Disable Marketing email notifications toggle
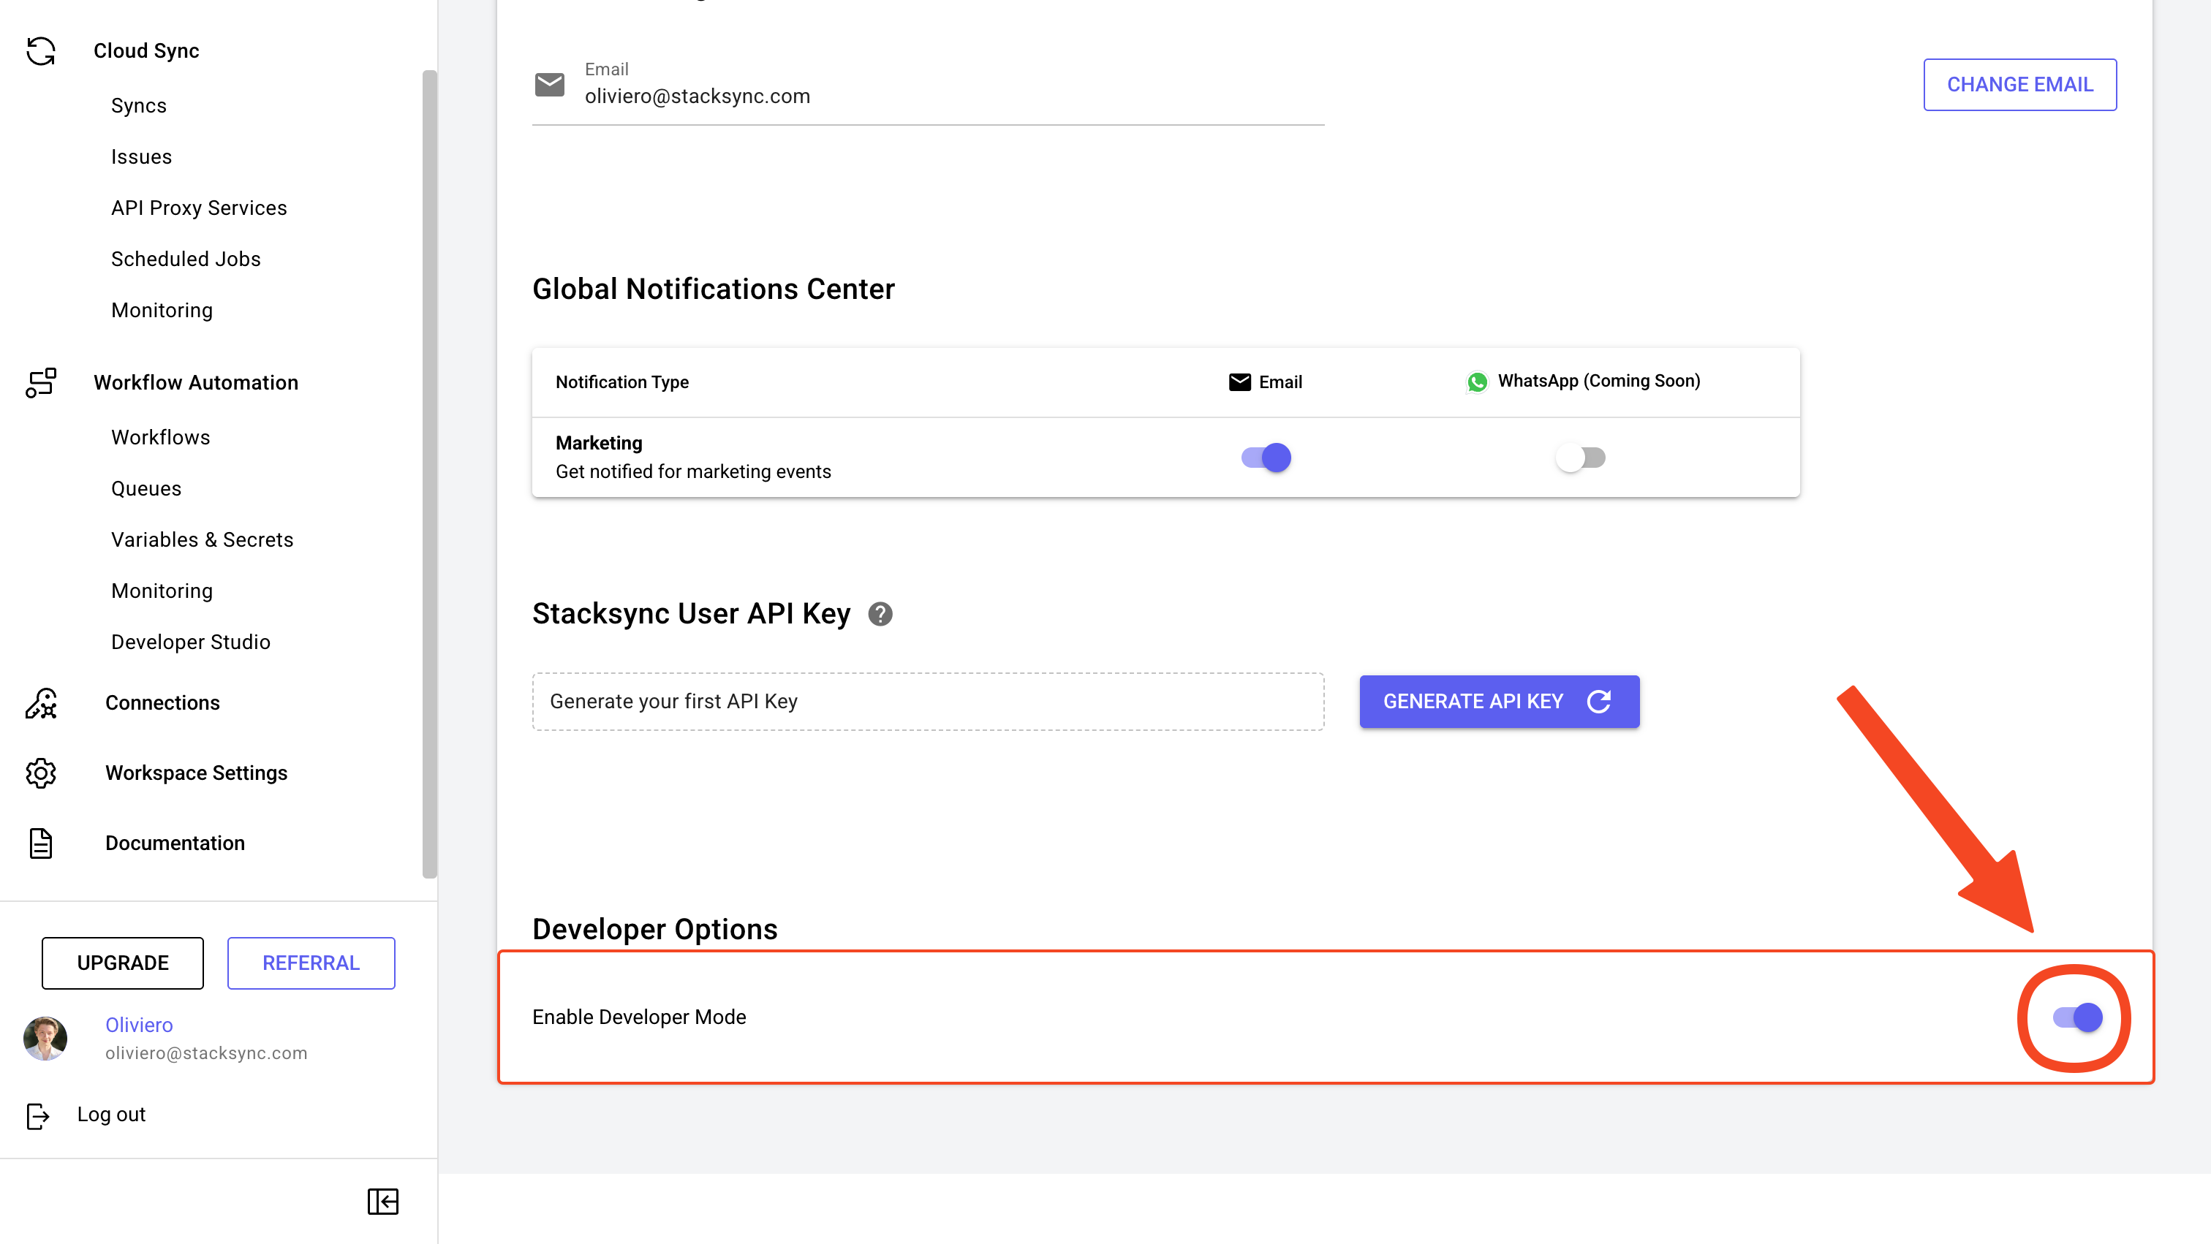Image resolution: width=2211 pixels, height=1244 pixels. coord(1266,458)
